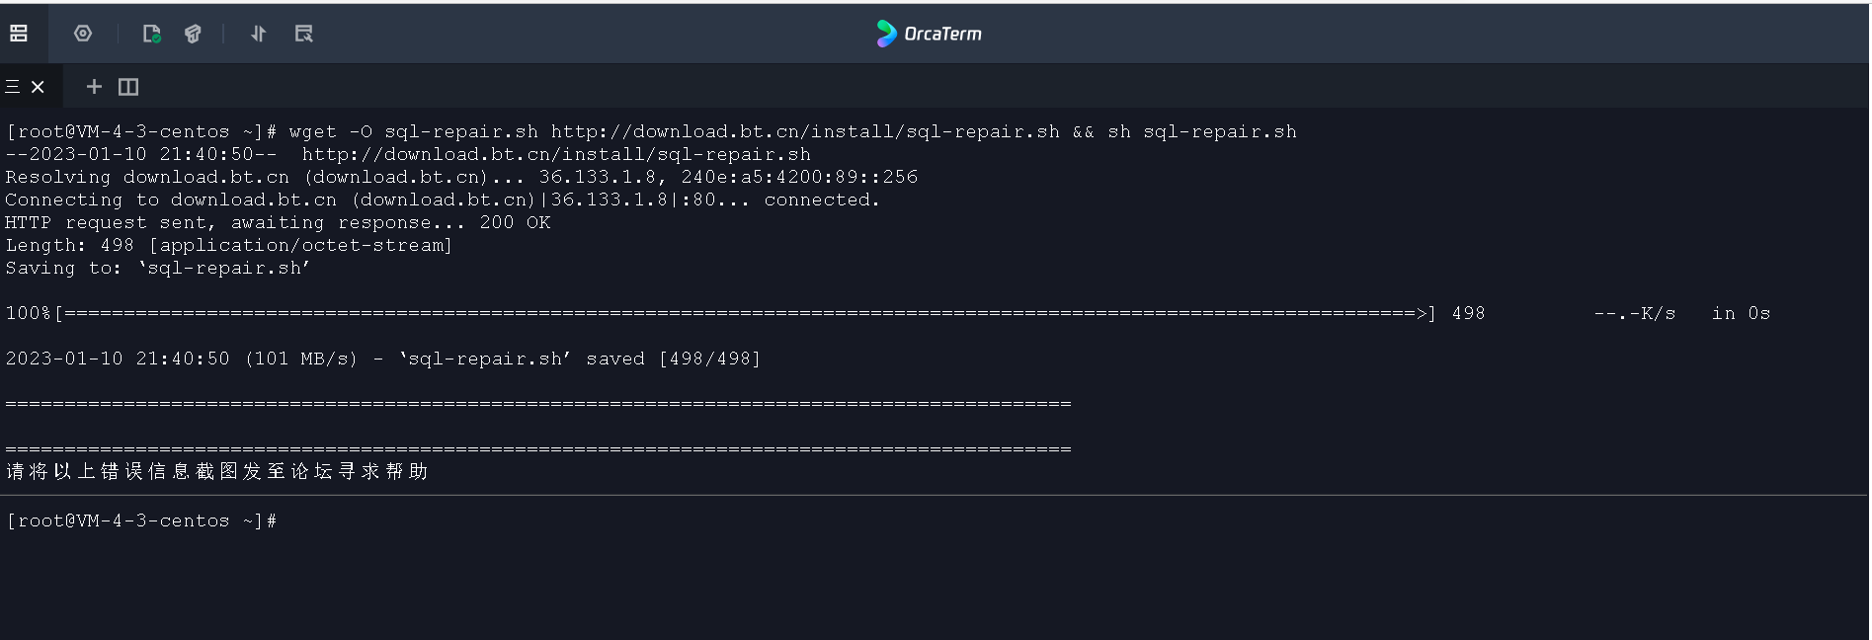The height and width of the screenshot is (640, 1872).
Task: Split the terminal pane view
Action: (128, 87)
